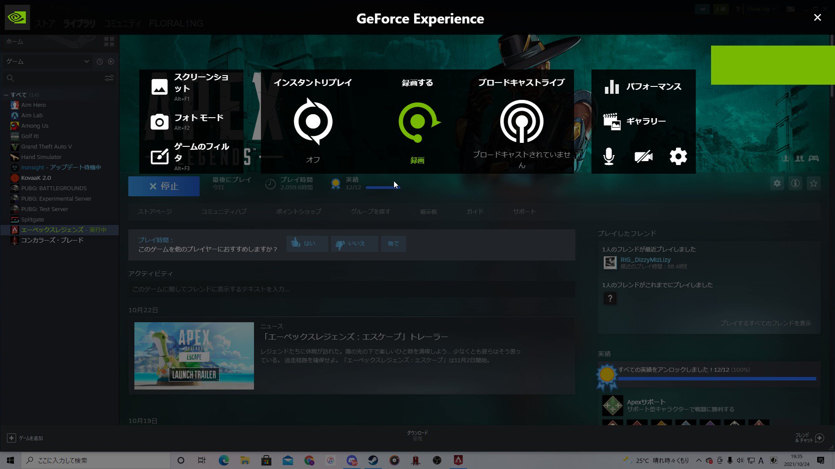The height and width of the screenshot is (469, 835).
Task: Select Among Us in the game list
Action: tap(35, 126)
